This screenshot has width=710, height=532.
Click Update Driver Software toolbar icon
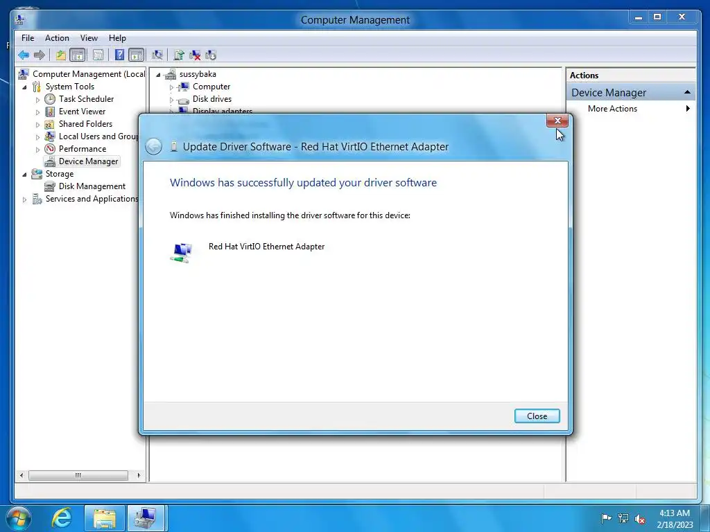[x=178, y=55]
